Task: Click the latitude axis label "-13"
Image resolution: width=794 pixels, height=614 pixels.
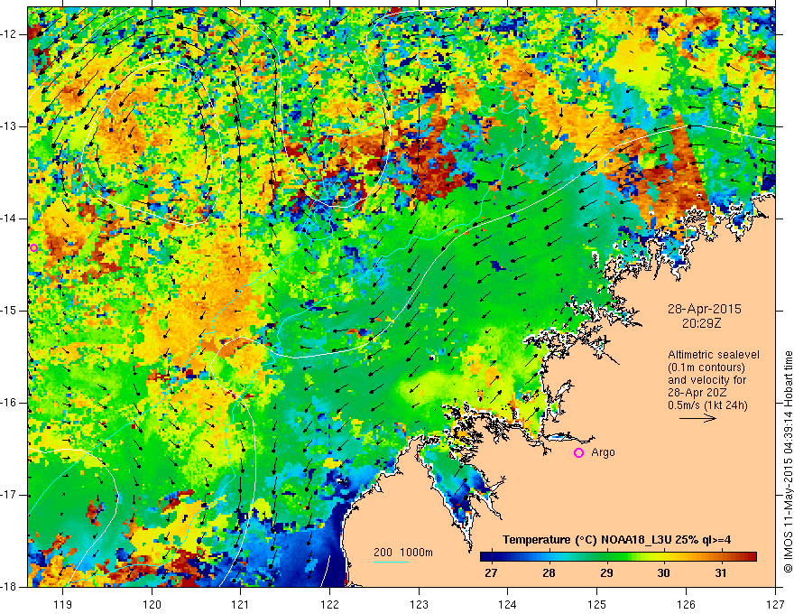Action: 10,126
